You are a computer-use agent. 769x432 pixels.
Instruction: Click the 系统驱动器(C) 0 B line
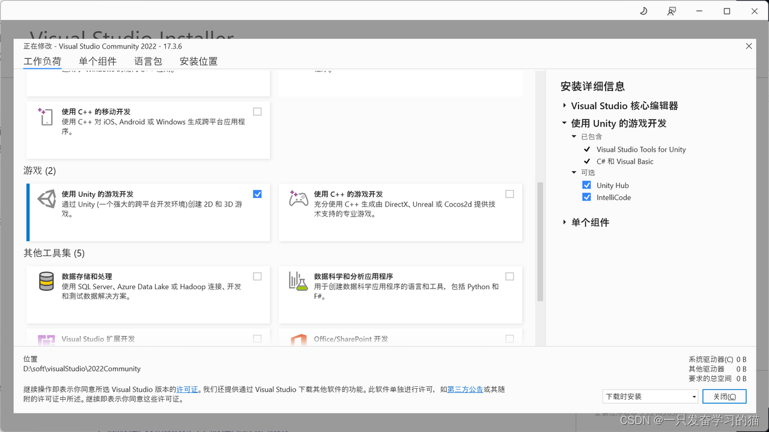point(717,359)
